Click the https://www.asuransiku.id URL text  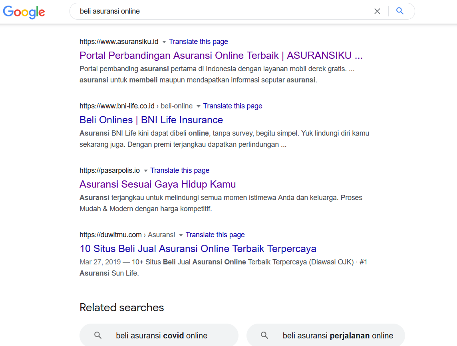119,42
